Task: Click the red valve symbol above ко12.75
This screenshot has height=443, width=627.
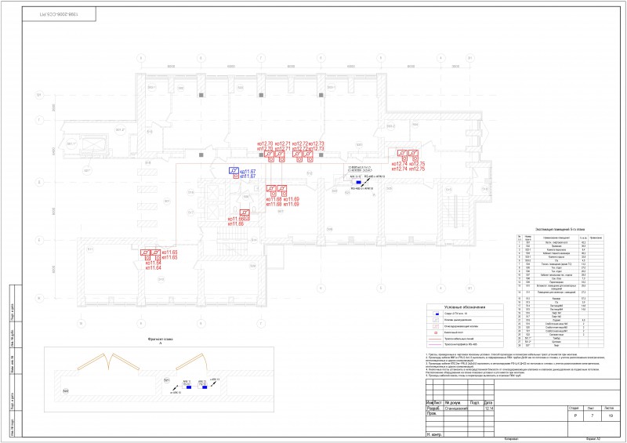Action: tap(413, 153)
